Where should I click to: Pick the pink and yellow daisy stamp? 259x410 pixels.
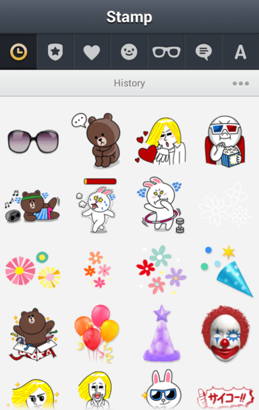pos(33,270)
